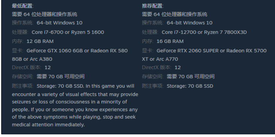Click the 8GB or Arc A380 line
275x137 pixels.
pos(32,59)
